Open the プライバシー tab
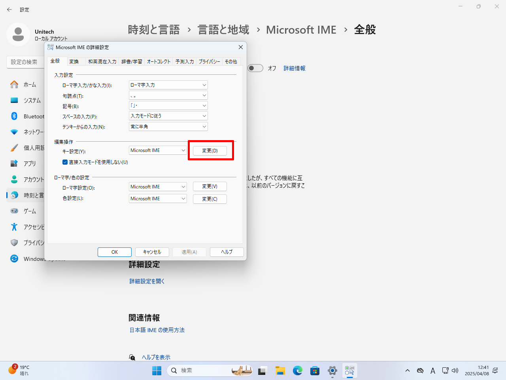Screen dimensions: 506x380 (x=209, y=61)
